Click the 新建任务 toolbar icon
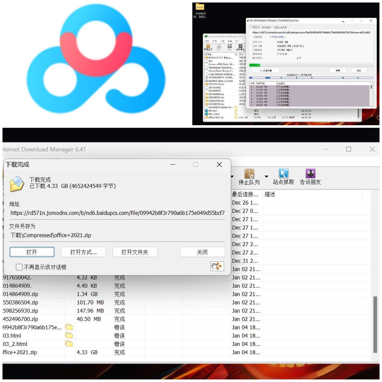 click(x=208, y=46)
